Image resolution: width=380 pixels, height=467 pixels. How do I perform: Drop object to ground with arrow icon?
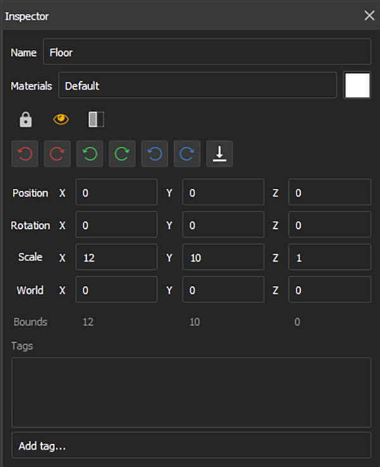[x=219, y=154]
